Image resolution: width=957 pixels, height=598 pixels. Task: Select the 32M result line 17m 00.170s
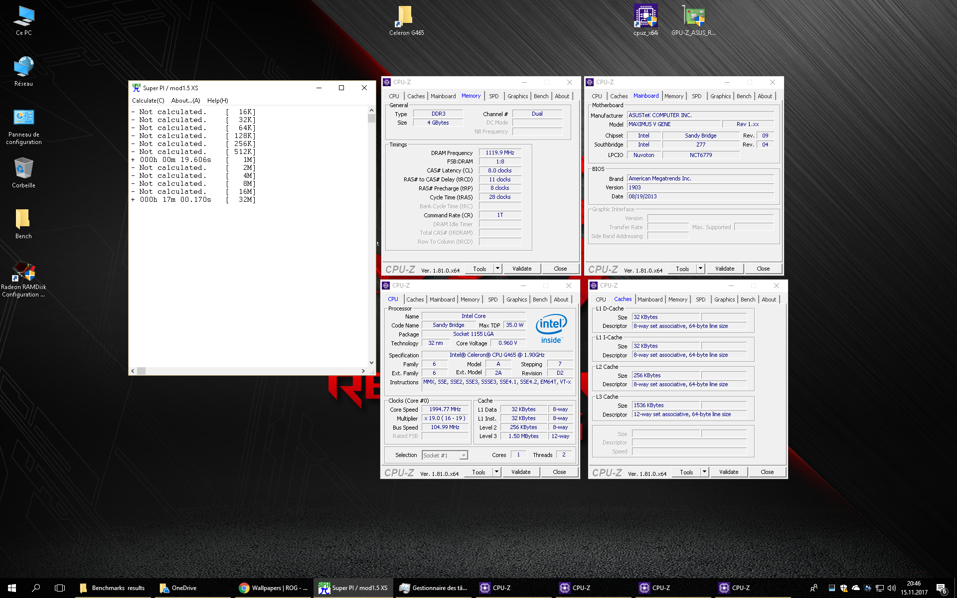pyautogui.click(x=193, y=200)
